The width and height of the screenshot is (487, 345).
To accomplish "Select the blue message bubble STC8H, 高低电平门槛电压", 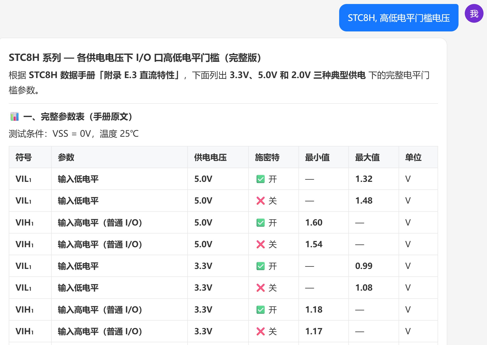I will pyautogui.click(x=399, y=18).
